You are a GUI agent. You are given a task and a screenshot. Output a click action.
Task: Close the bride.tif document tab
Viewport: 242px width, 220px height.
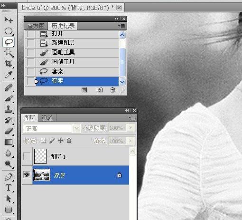coord(119,8)
